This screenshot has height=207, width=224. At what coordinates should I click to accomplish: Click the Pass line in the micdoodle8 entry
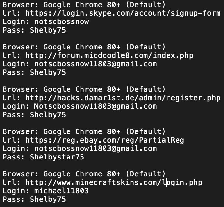click(x=34, y=72)
